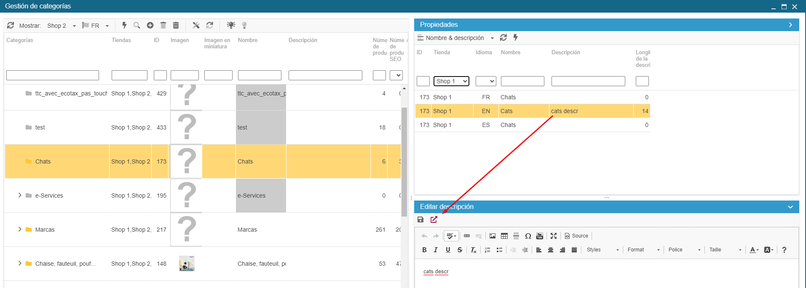
Task: Click the tools wrench icon in categories toolbar
Action: coord(196,25)
